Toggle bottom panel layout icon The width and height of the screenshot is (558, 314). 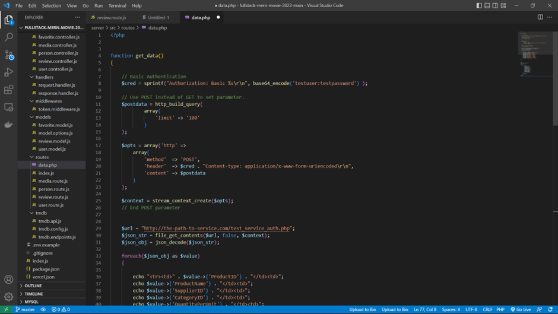pos(487,5)
